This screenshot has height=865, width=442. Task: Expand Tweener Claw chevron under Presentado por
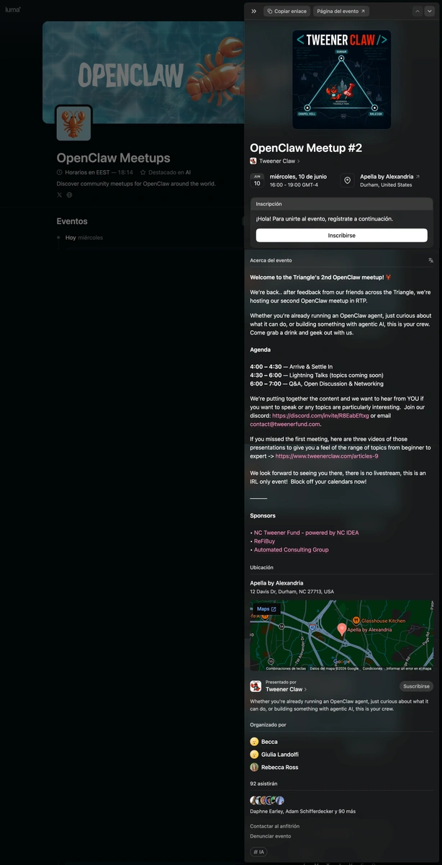point(305,690)
